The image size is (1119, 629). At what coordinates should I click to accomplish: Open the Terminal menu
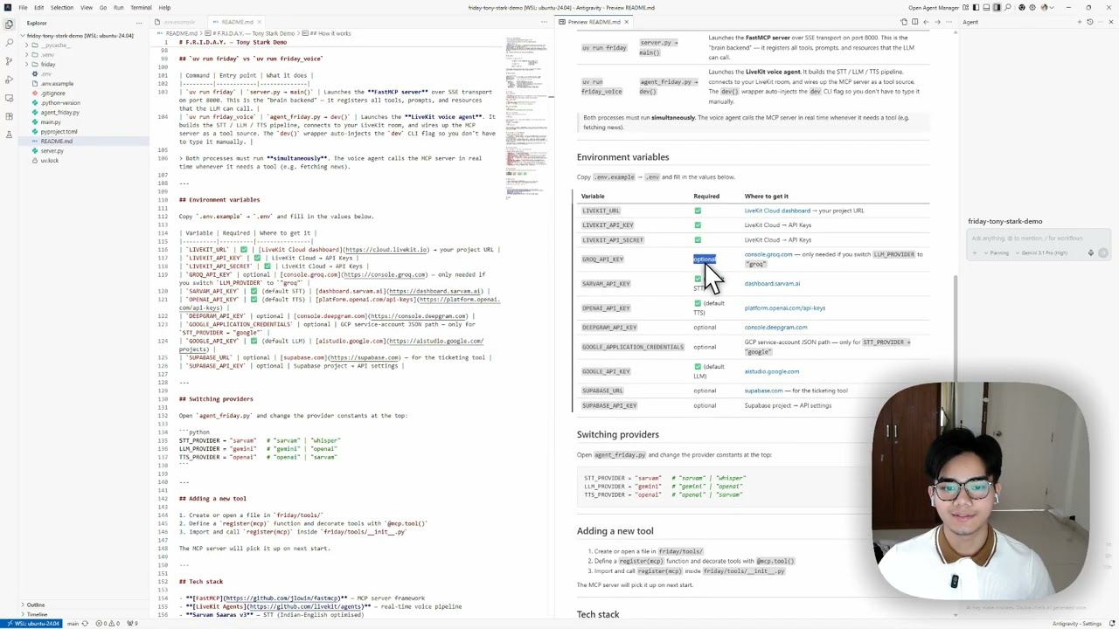click(141, 8)
